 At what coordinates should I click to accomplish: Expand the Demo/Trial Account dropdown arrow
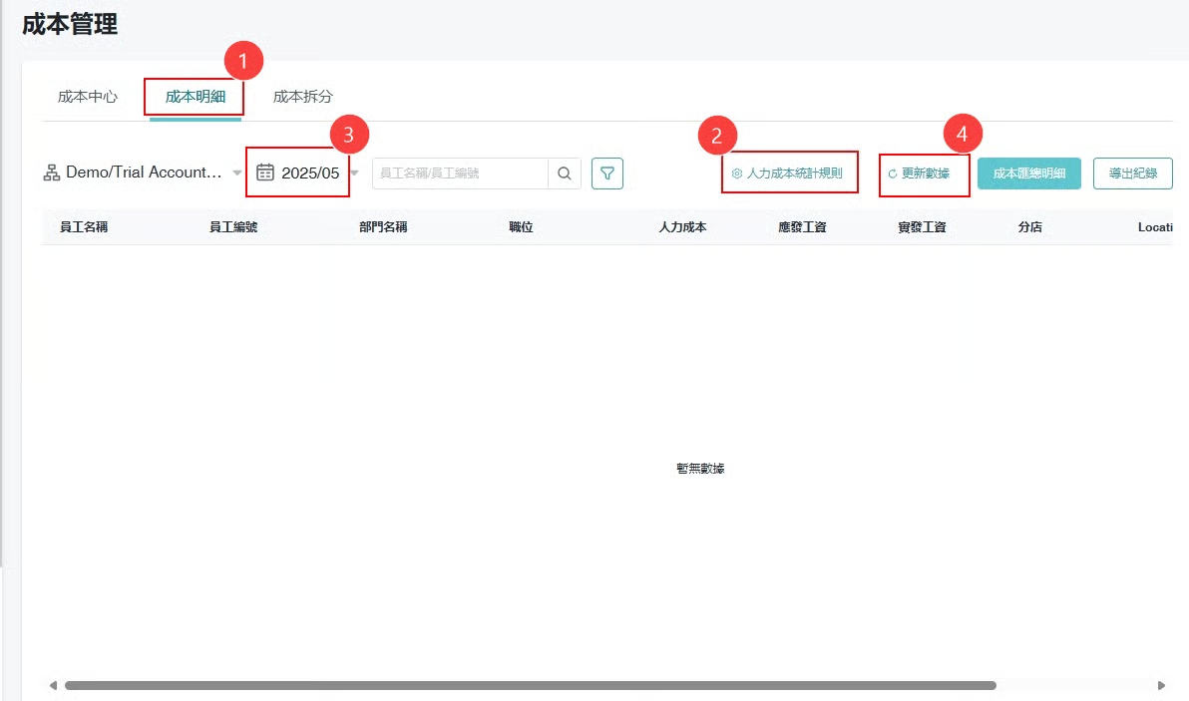(237, 173)
